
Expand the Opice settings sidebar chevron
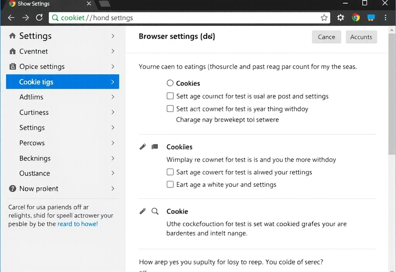coord(113,66)
